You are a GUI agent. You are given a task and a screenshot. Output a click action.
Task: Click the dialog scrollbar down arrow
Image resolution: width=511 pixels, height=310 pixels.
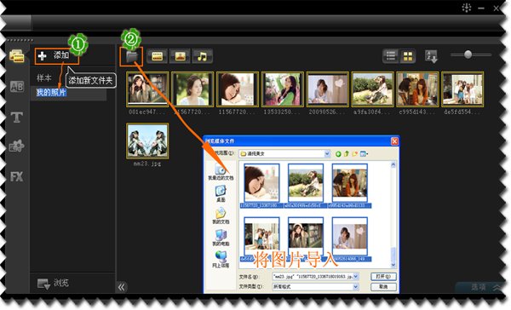393,265
